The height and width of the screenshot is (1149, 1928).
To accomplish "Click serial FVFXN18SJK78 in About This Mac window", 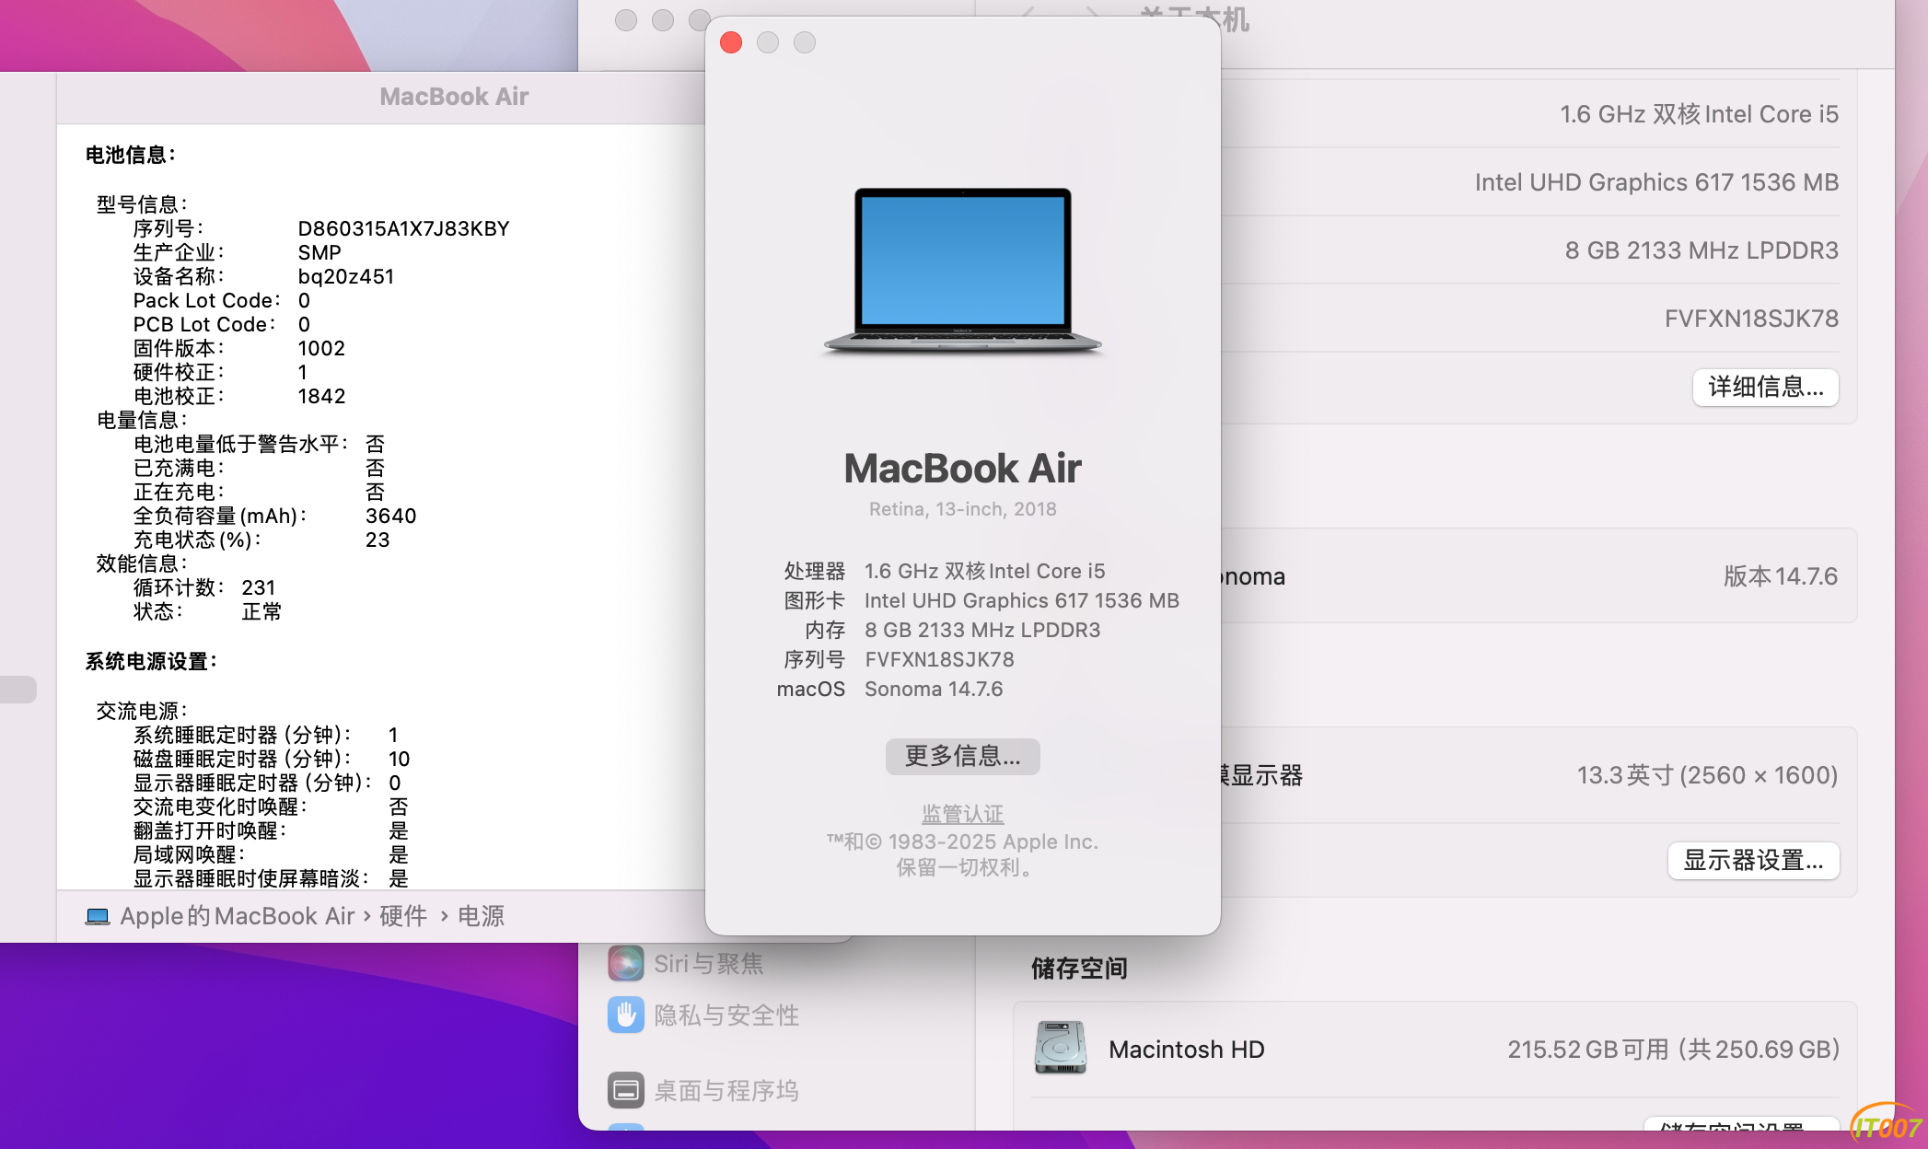I will point(939,659).
